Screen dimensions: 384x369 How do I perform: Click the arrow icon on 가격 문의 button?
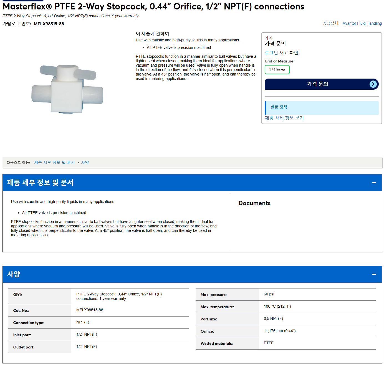click(x=373, y=84)
